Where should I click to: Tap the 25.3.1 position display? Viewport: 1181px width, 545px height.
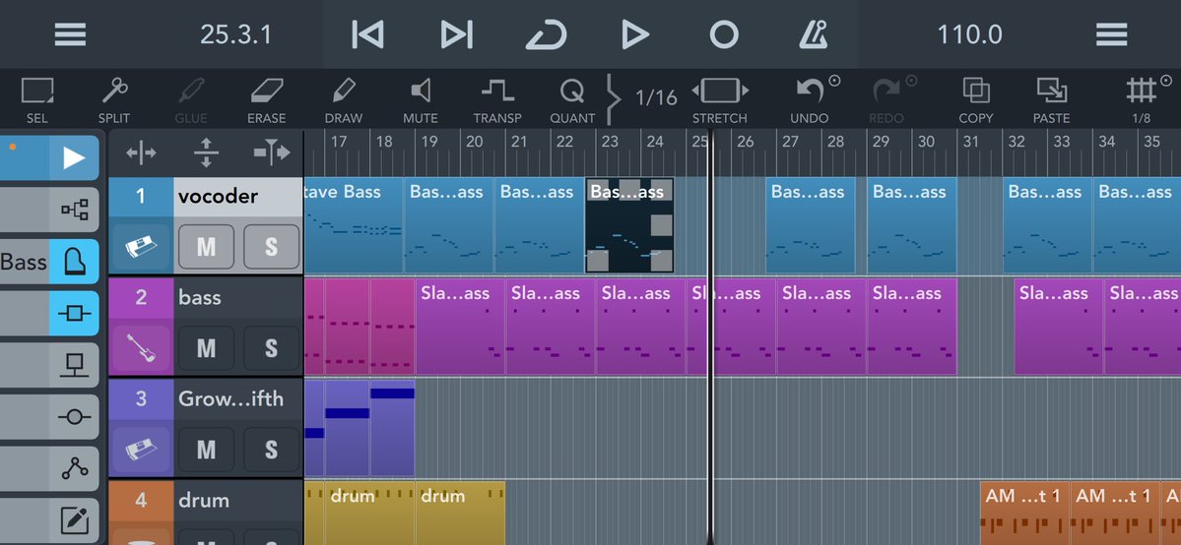(235, 34)
